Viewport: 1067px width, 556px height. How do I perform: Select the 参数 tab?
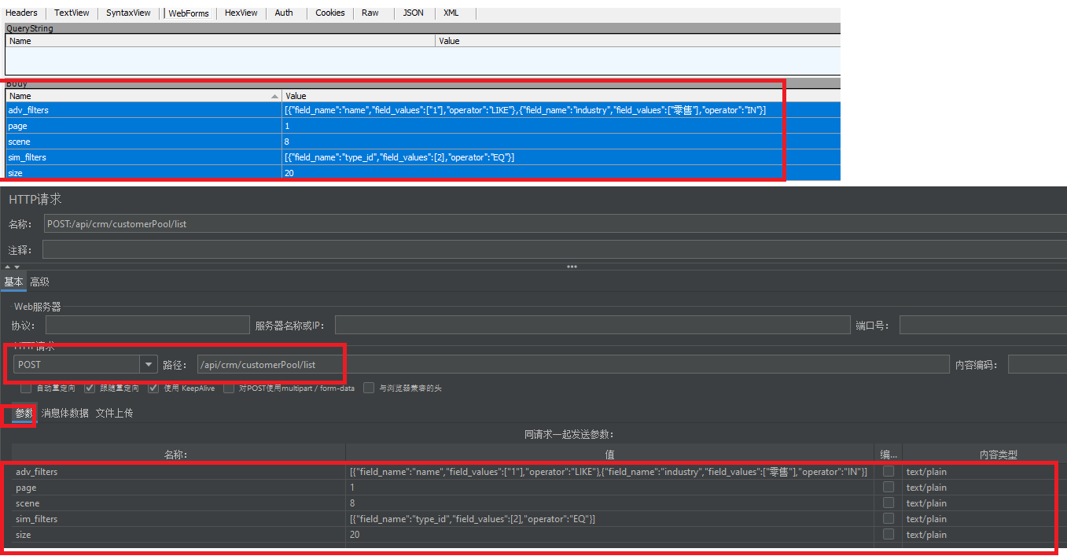click(x=24, y=413)
